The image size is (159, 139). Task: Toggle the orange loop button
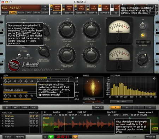pos(75,137)
